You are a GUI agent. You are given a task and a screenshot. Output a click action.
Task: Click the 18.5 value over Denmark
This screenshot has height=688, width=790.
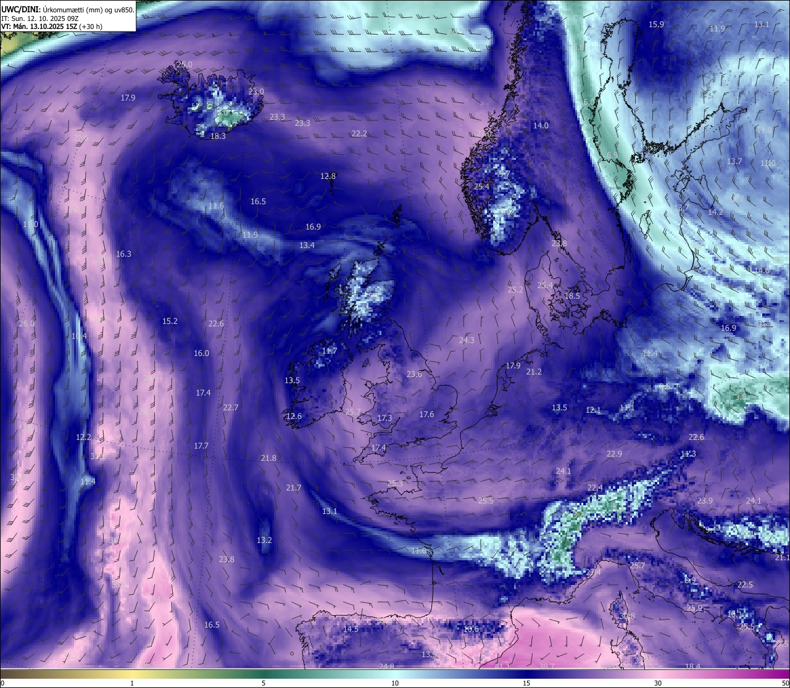click(x=572, y=296)
